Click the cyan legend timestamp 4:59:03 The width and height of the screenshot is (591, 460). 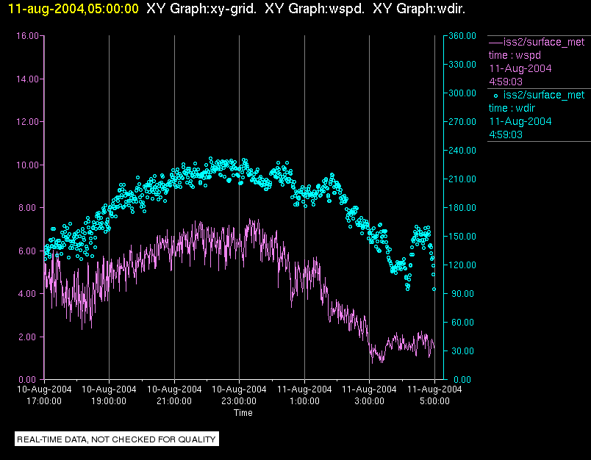[506, 134]
